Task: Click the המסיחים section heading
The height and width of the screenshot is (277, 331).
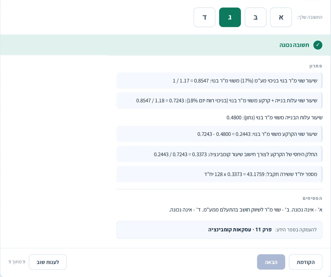Action: (312, 198)
